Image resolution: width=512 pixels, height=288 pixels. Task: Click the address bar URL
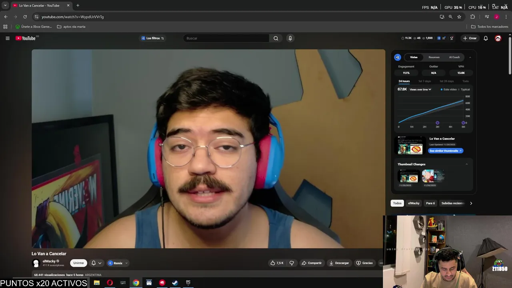tap(73, 17)
